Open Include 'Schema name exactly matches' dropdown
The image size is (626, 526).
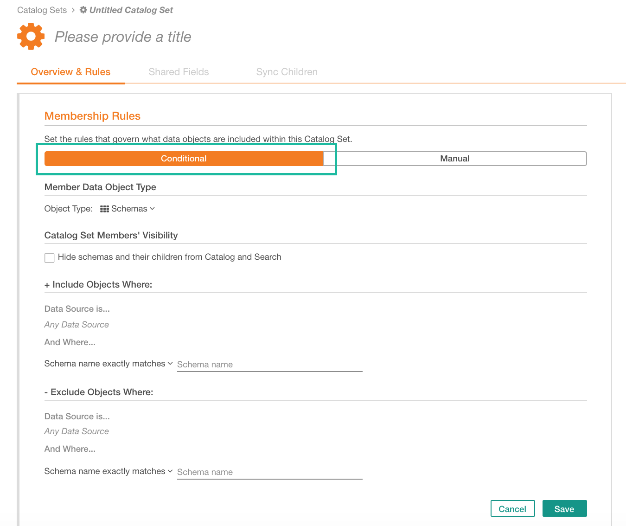pyautogui.click(x=109, y=364)
